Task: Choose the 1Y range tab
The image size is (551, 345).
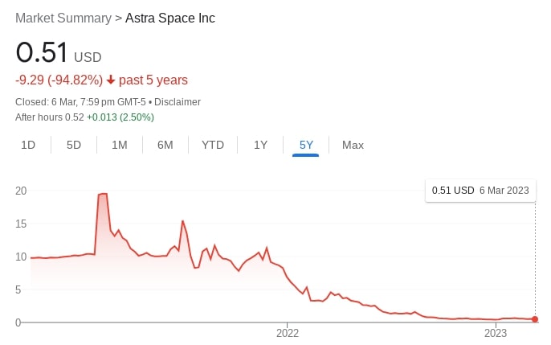Action: coord(260,145)
